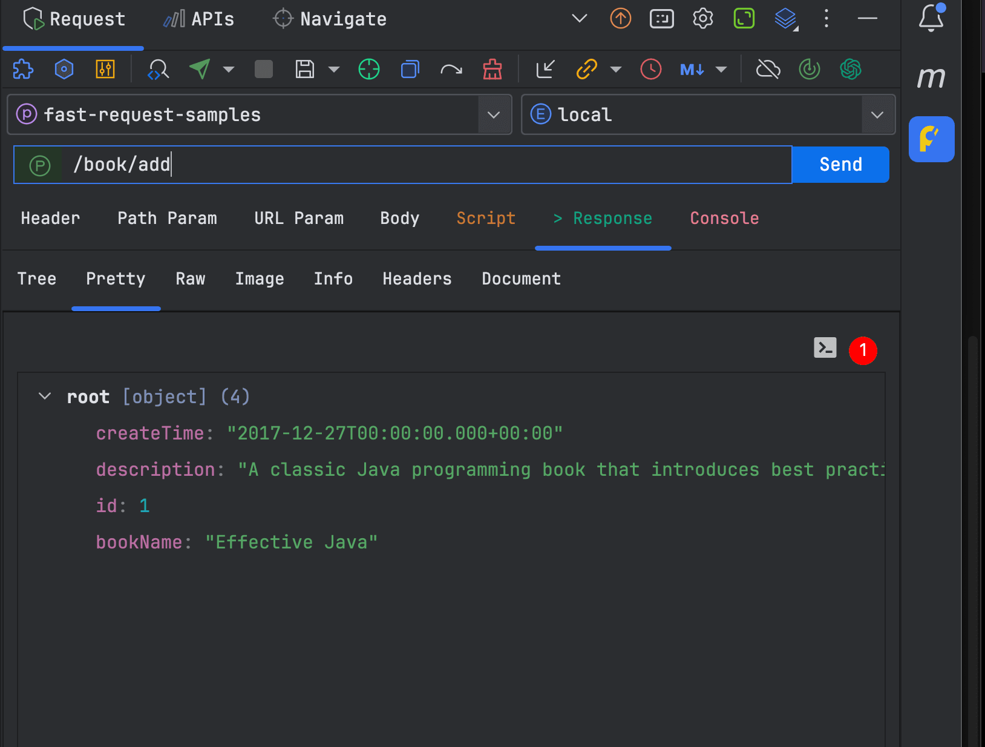Switch to the Navigate tab
Screen dimensions: 985x747
pos(330,19)
